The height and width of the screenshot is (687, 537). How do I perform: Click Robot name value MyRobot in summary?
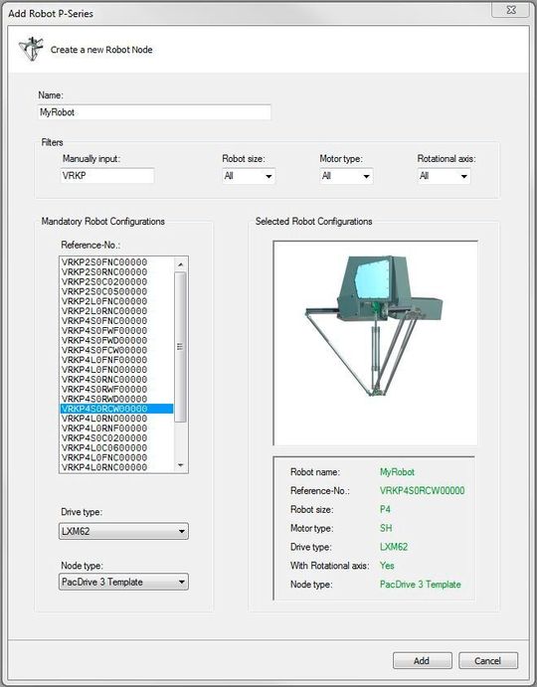tap(397, 472)
